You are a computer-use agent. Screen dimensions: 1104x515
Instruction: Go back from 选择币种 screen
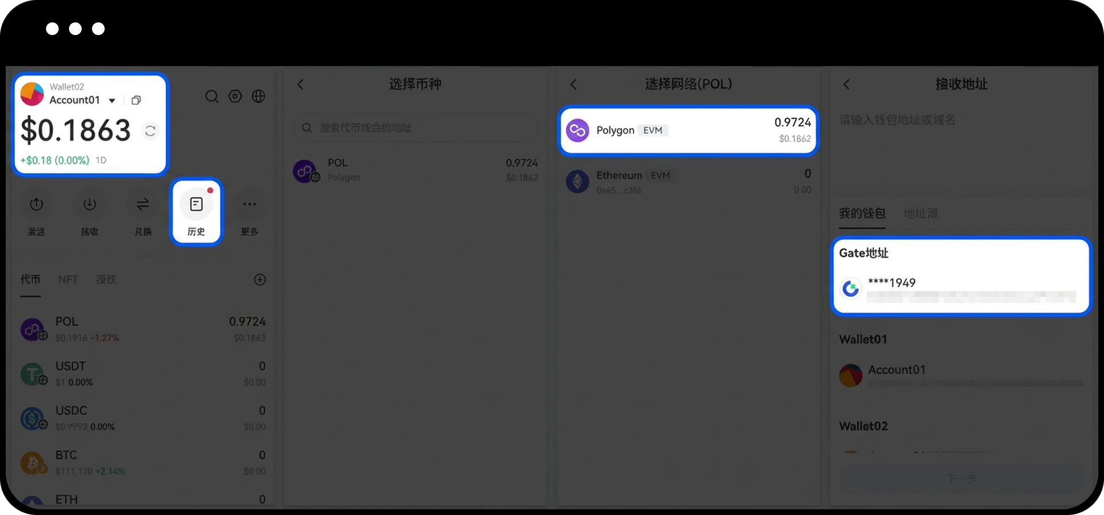coord(300,84)
